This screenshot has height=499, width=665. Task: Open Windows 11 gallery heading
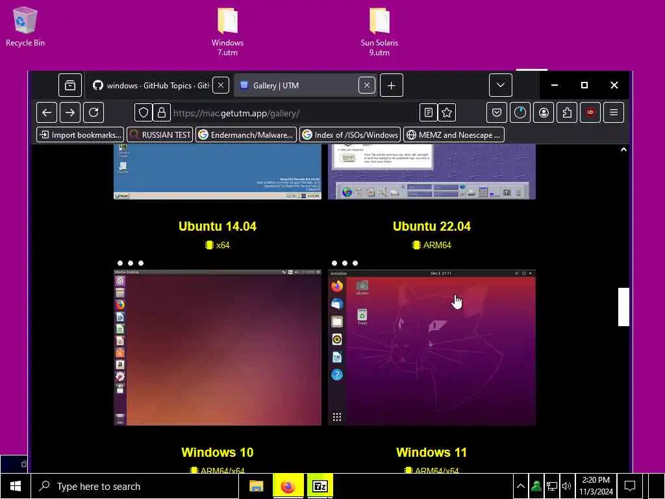point(431,452)
